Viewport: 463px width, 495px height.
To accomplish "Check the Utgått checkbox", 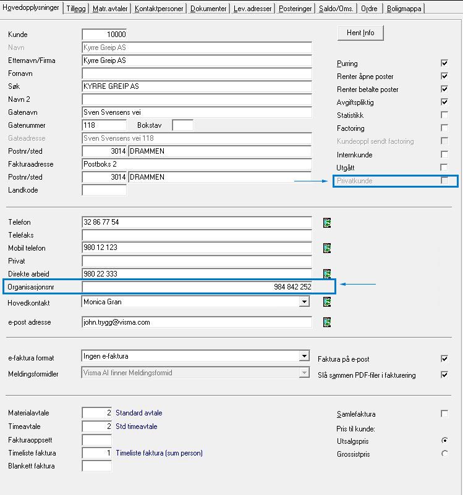I will (x=444, y=167).
